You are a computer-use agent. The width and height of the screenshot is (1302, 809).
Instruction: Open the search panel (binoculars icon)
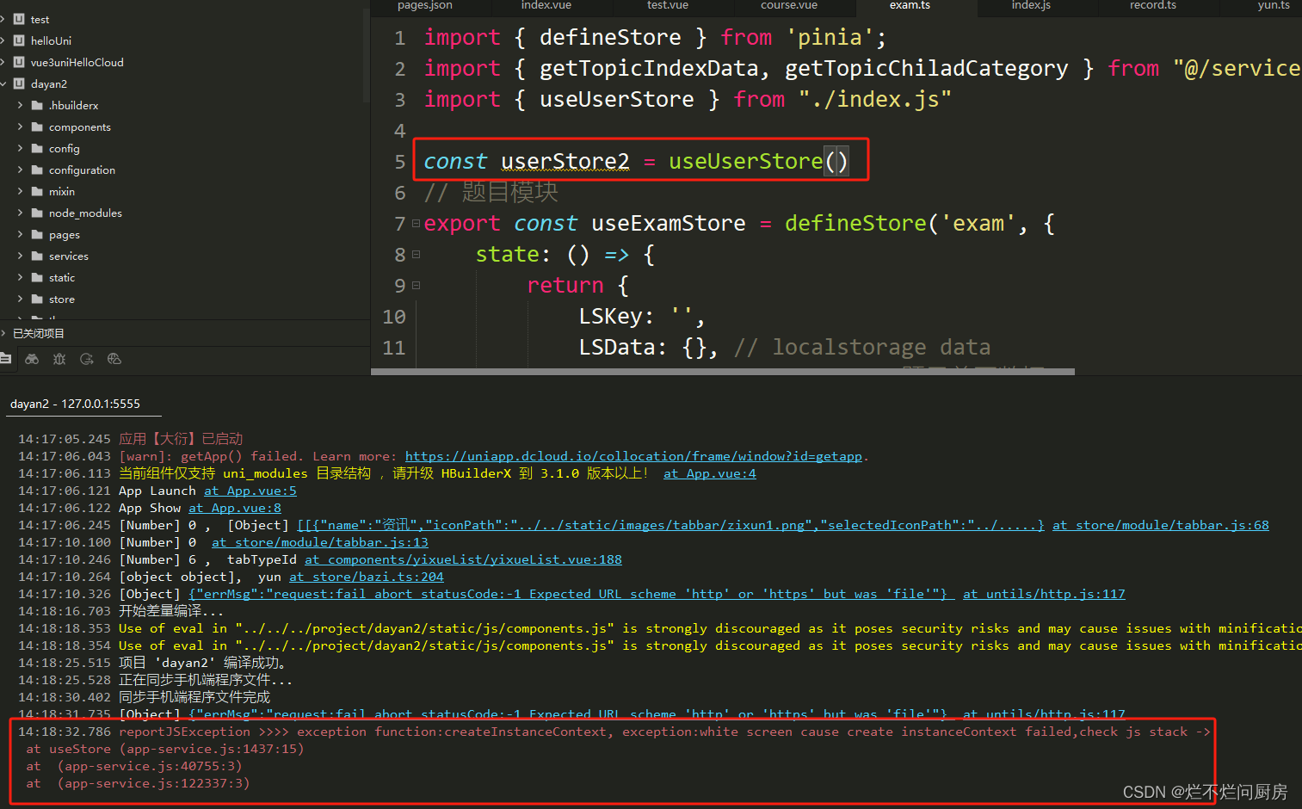coord(32,359)
